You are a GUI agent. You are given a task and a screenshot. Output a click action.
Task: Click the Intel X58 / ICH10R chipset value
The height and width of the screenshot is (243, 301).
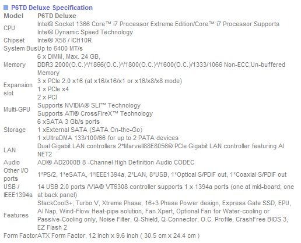click(64, 40)
